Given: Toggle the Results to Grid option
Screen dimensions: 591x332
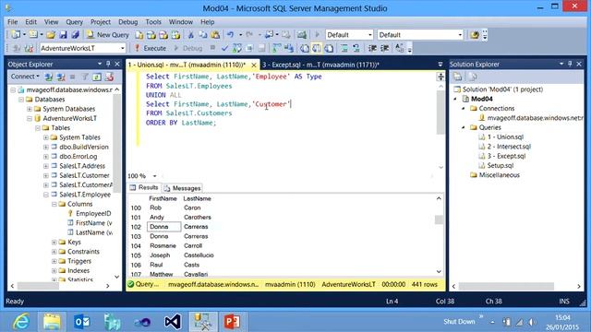Looking at the screenshot, I should 317,48.
